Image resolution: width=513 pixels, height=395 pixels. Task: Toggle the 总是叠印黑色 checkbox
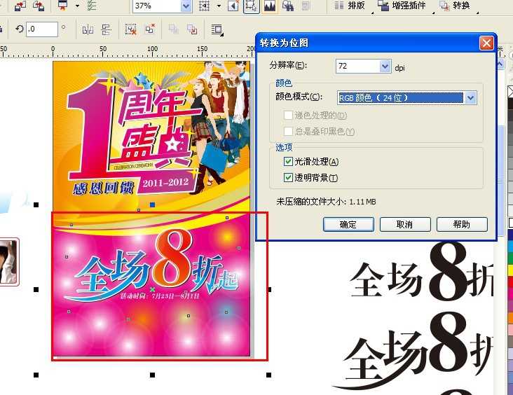tap(288, 132)
